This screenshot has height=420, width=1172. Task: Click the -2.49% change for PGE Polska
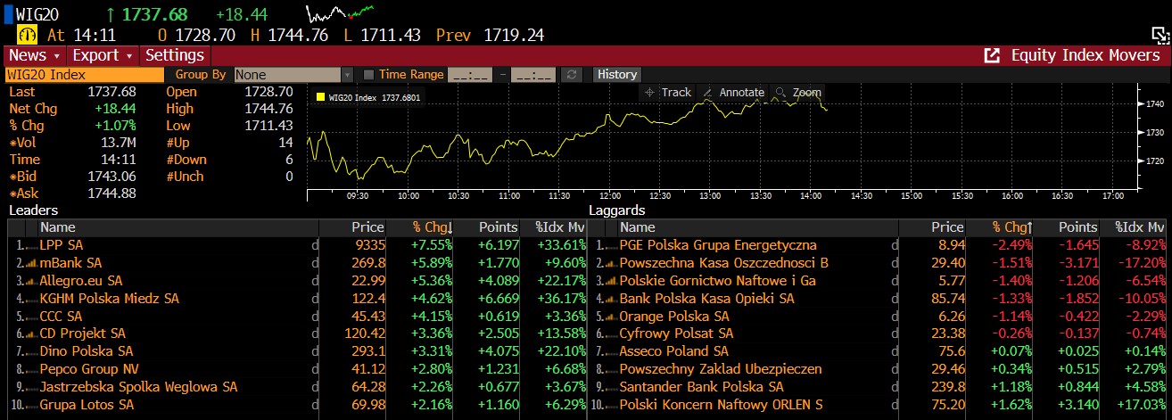pos(1011,244)
